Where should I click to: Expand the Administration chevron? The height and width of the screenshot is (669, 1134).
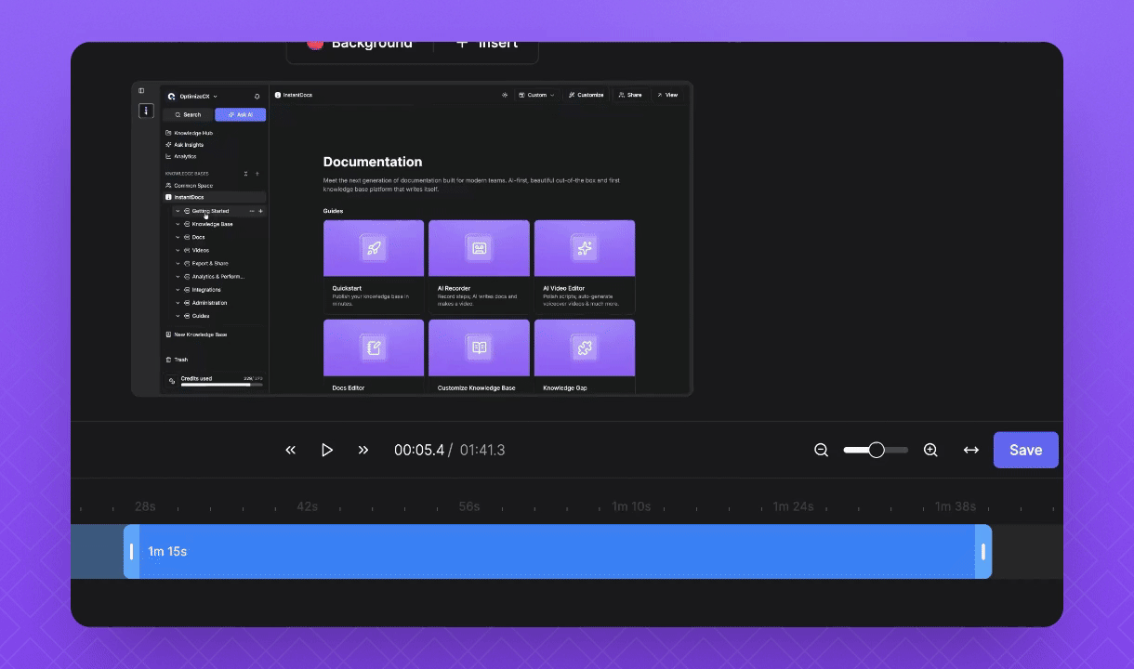coord(178,303)
